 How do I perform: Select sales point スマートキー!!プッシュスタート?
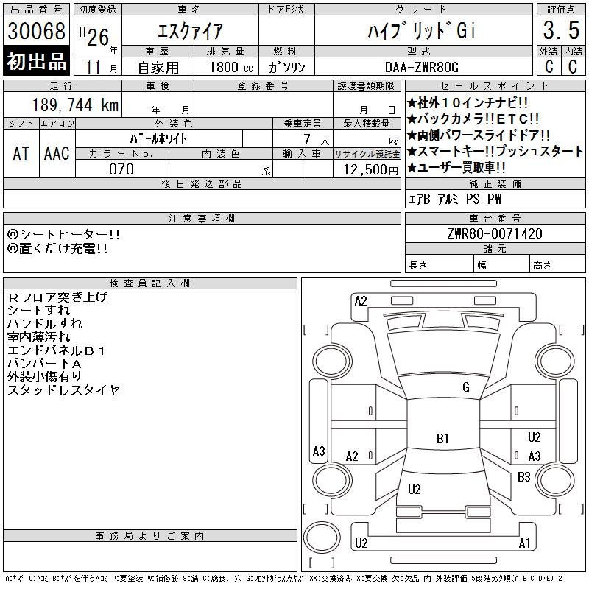point(495,151)
